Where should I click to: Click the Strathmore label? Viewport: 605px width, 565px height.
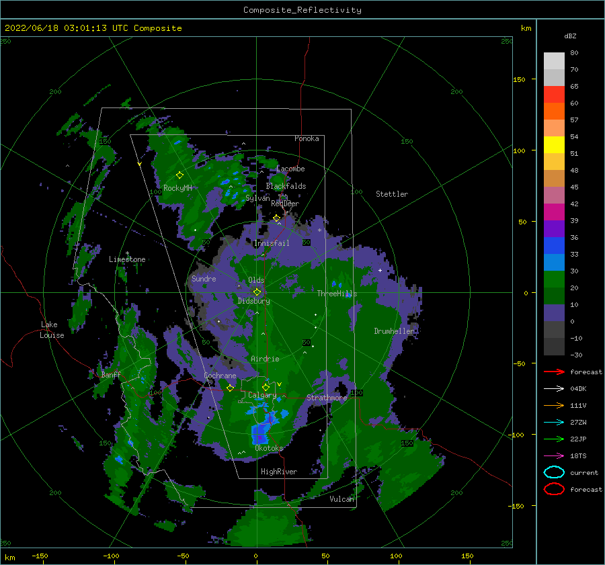tap(327, 397)
